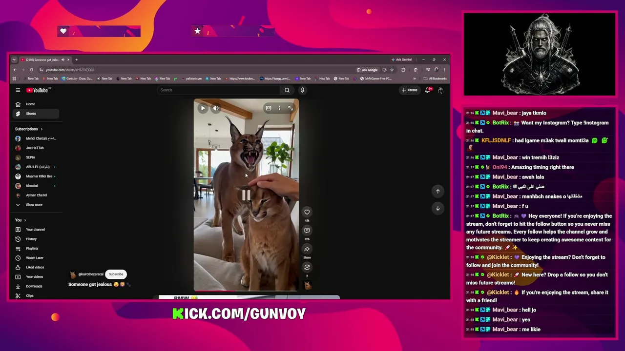The width and height of the screenshot is (625, 351).
Task: Open the YouTube guide hamburger menu
Action: click(18, 90)
